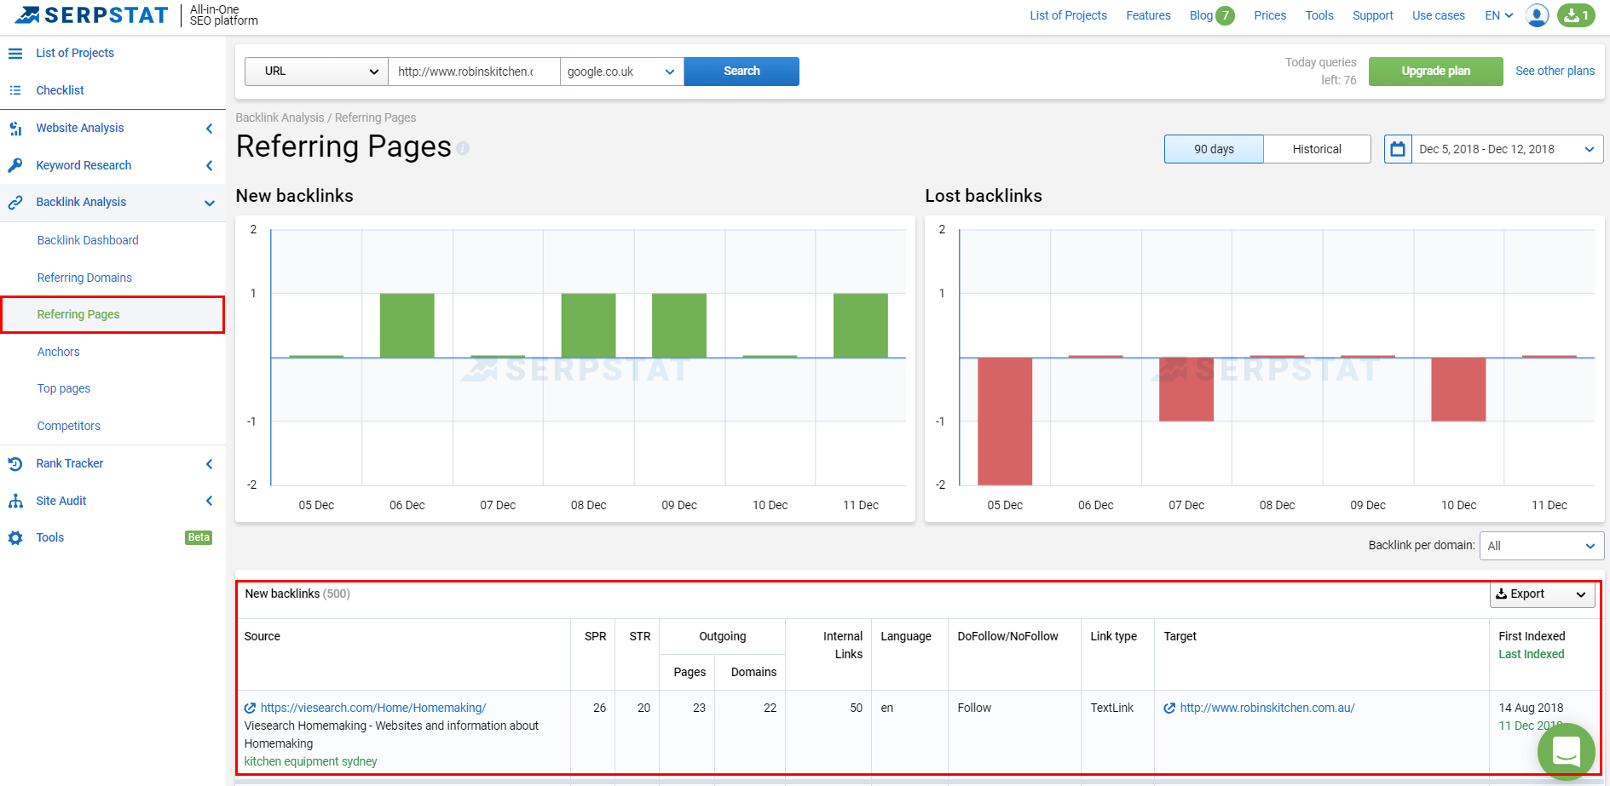Expand the Website Analysis menu chevron

[x=209, y=129]
